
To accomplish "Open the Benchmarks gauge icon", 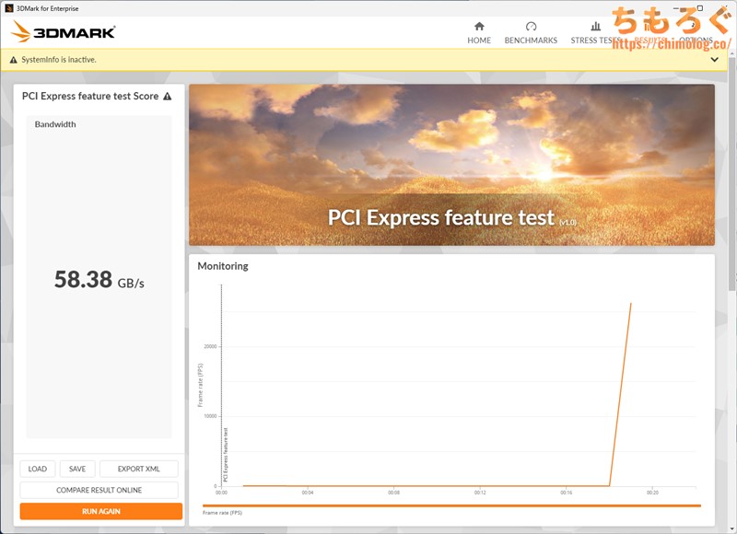I will [531, 27].
